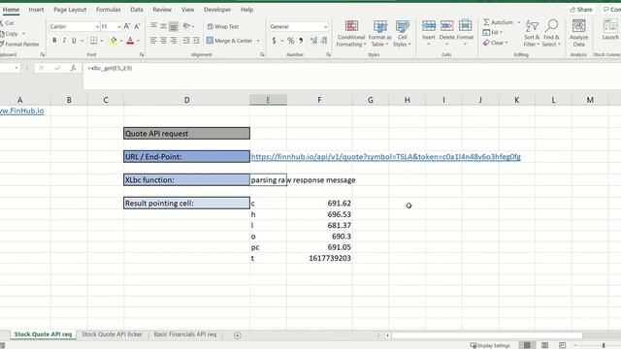Click Decrease Decimal icon

[324, 41]
